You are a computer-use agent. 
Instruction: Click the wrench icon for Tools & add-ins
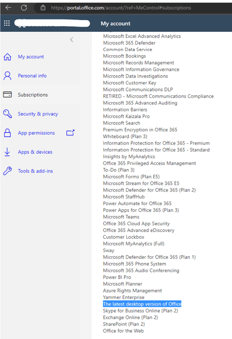tap(7, 171)
